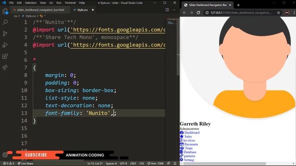Viewport: 296px width, 166px height.
Task: Click the Database link in the webpage
Action: (190, 152)
